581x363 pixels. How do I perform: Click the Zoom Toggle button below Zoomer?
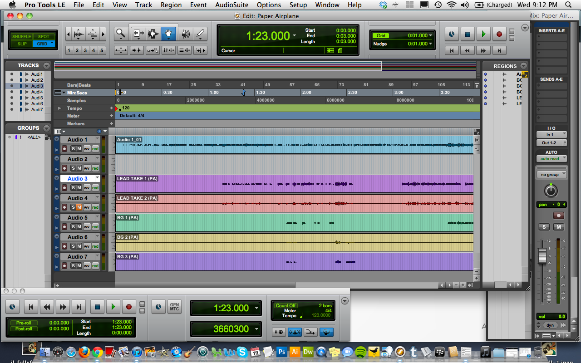click(121, 50)
